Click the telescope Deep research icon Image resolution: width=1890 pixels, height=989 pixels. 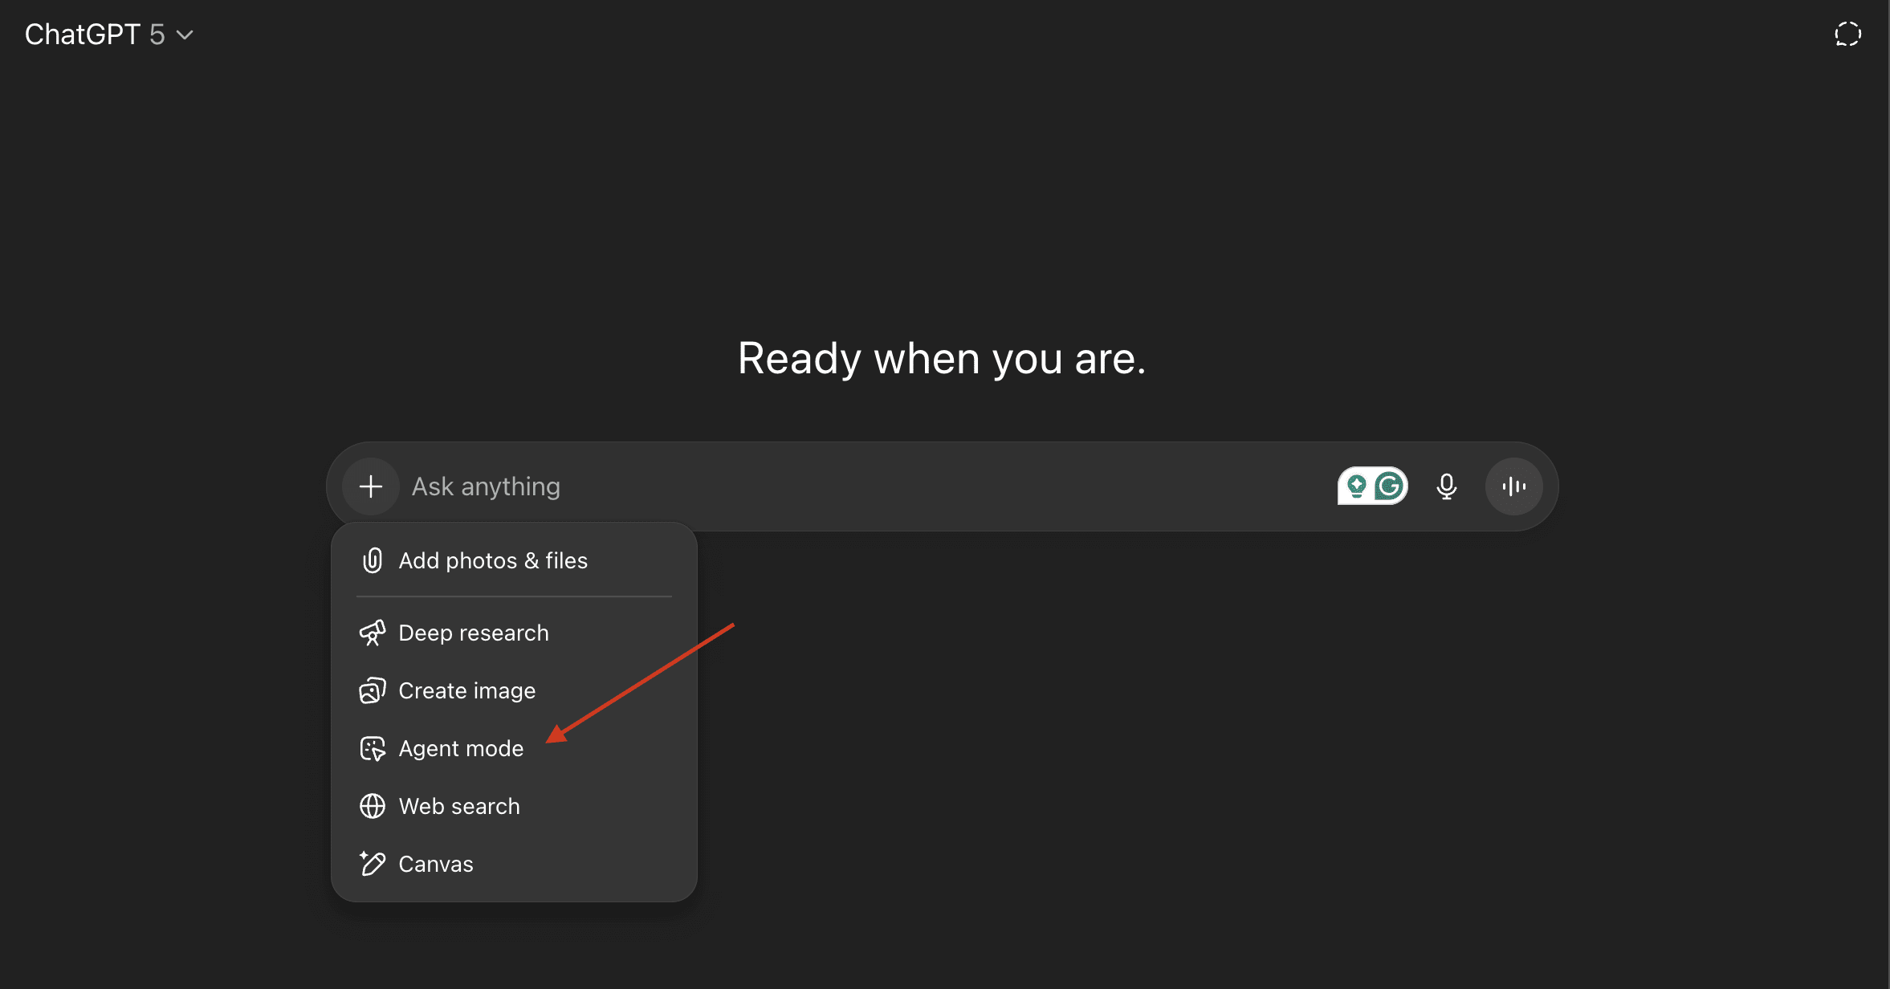coord(372,633)
